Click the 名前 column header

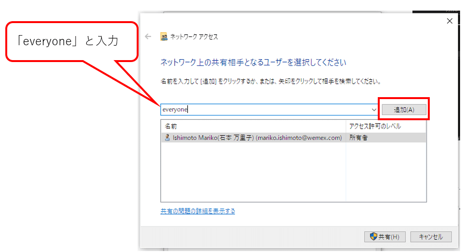pos(254,126)
